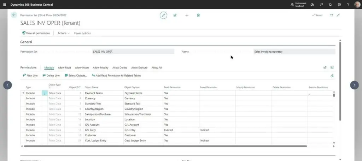Open page in new window icon
Viewport: 362px width, 161px height.
(x=331, y=15)
